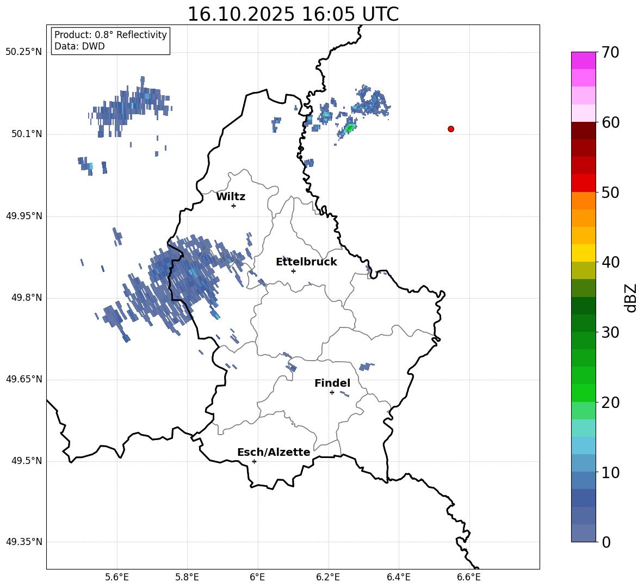This screenshot has height=588, width=644.
Task: Click the Data: DWD text
Action: tap(79, 46)
